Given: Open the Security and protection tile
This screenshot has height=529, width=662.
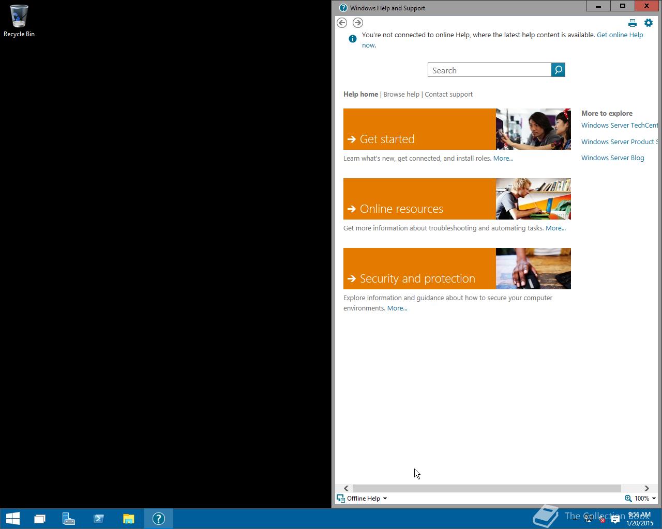Looking at the screenshot, I should coord(419,269).
